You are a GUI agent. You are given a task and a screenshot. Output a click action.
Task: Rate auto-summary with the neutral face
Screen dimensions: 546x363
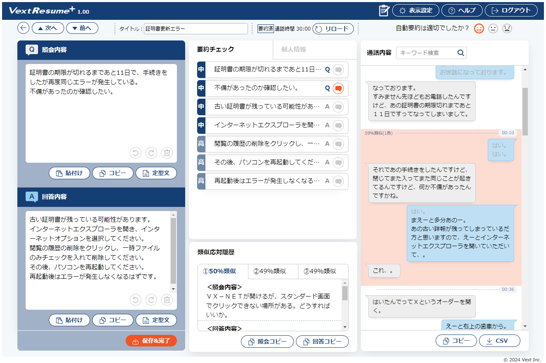(493, 28)
